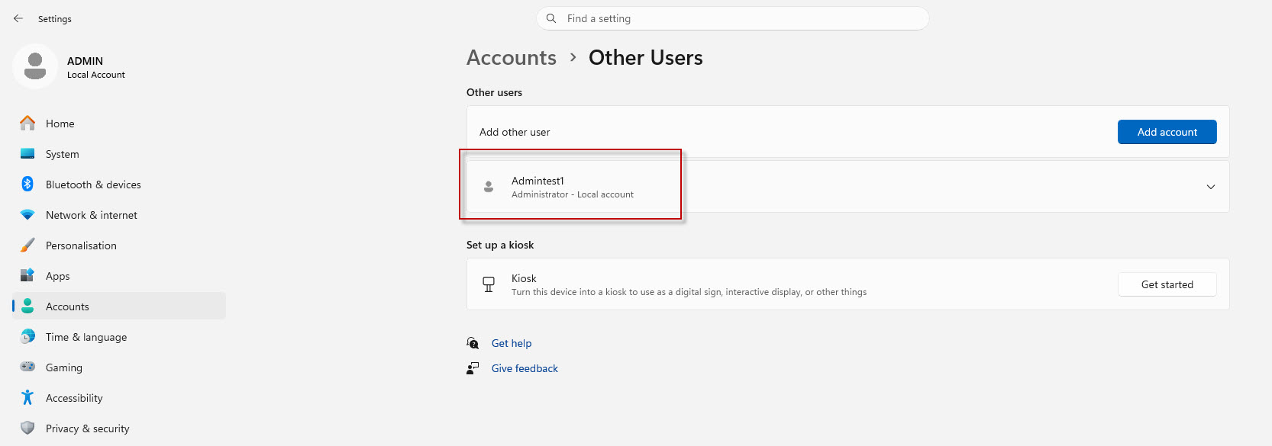Image resolution: width=1272 pixels, height=446 pixels.
Task: Go to Bluetooth & devices
Action: click(x=119, y=184)
